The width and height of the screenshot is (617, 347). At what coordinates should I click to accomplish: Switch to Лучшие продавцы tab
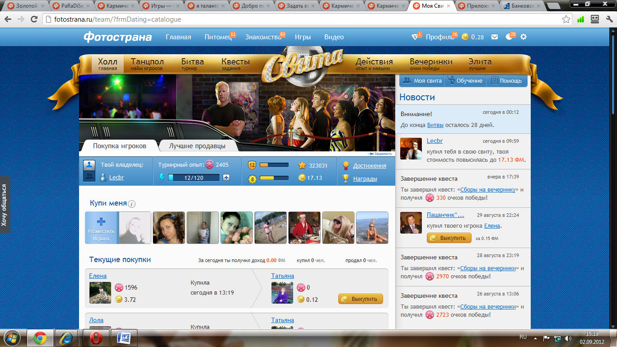(x=197, y=146)
